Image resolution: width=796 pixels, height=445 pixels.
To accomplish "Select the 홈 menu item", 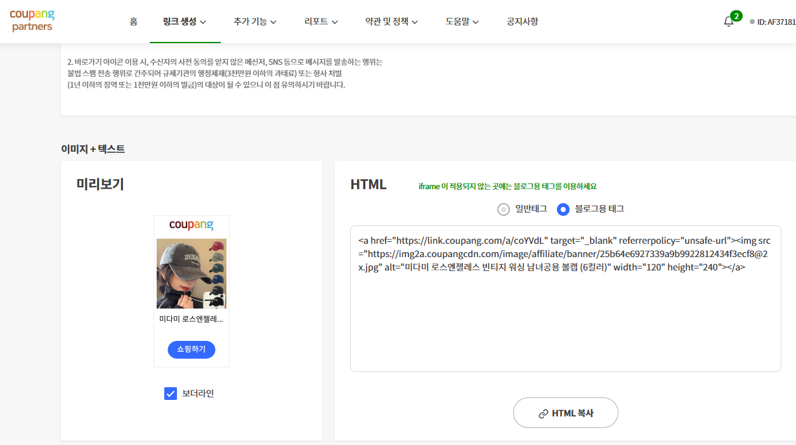I will [x=133, y=21].
